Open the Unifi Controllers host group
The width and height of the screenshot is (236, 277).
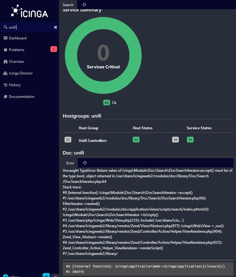(93, 140)
